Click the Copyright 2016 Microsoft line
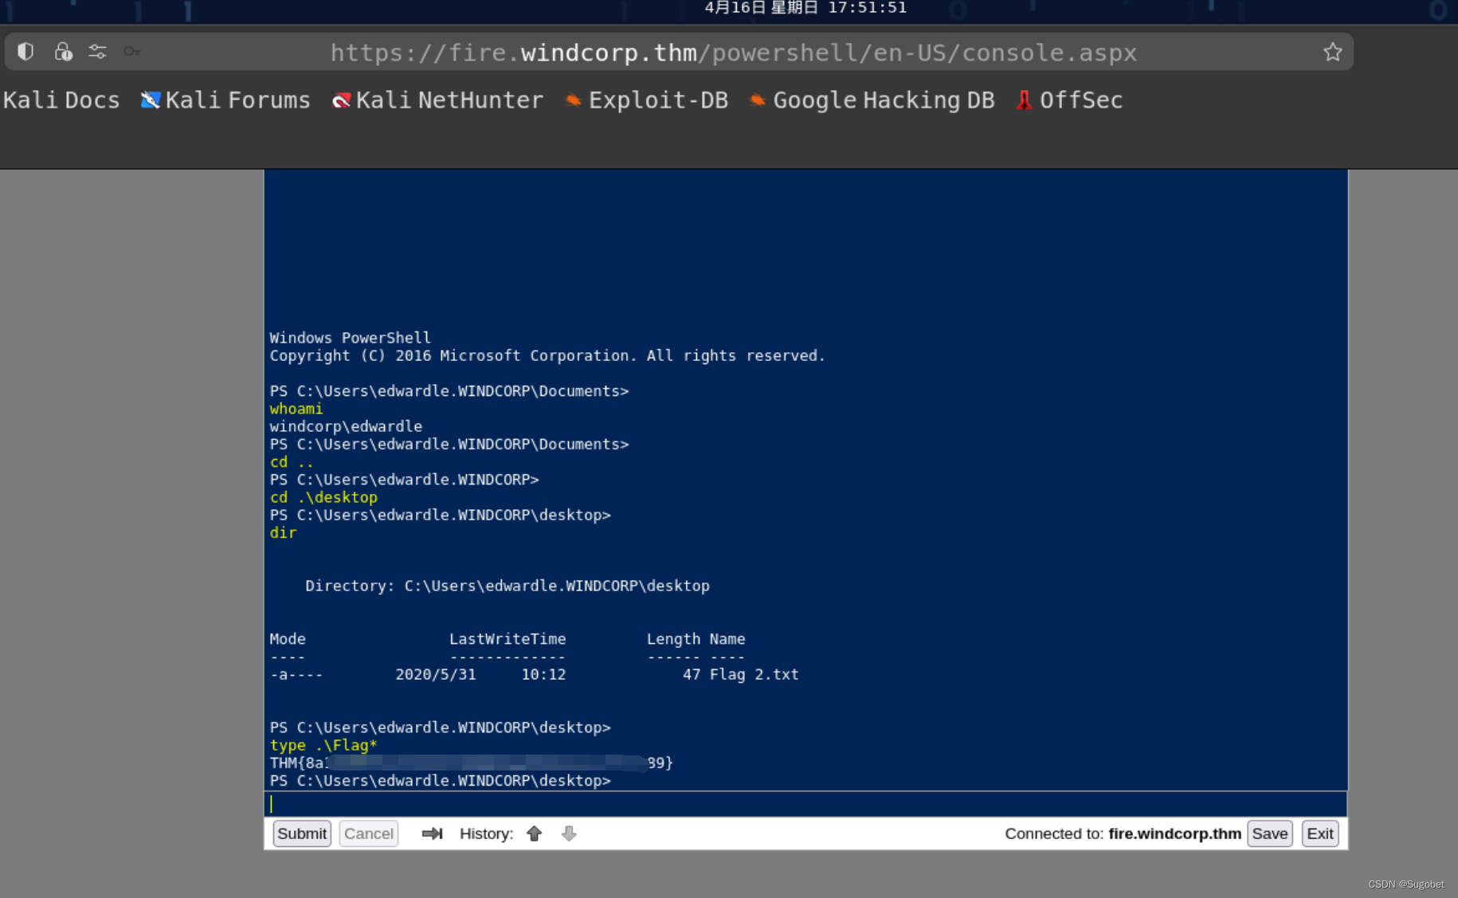The image size is (1458, 898). point(547,355)
